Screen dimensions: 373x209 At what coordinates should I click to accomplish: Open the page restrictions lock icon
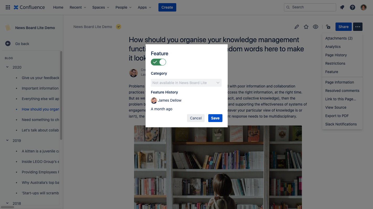328,27
